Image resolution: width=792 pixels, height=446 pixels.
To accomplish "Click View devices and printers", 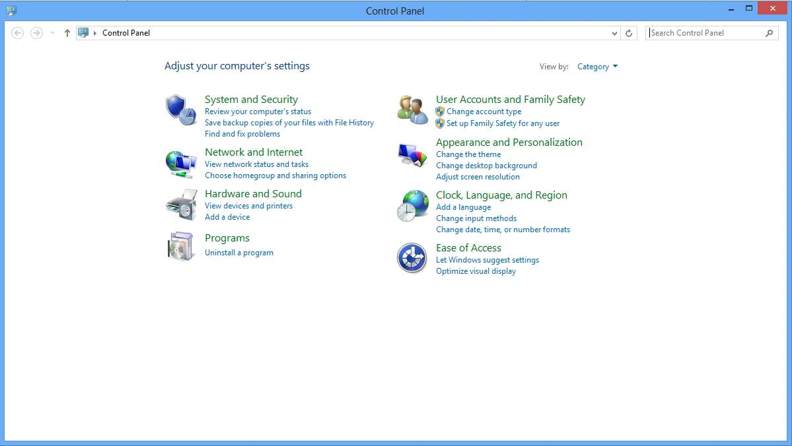I will tap(248, 206).
